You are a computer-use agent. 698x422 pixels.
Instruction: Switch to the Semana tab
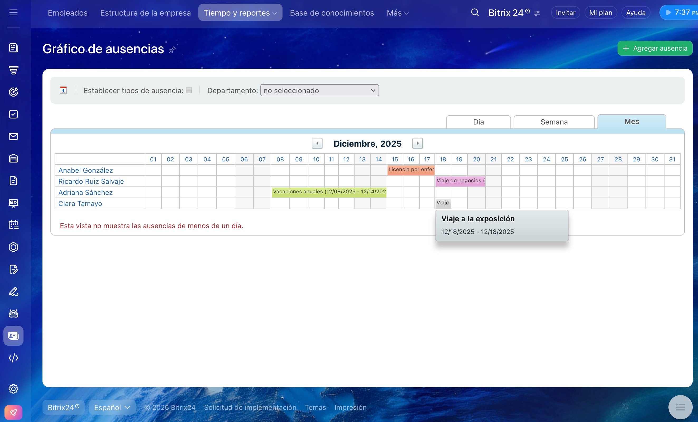click(554, 122)
